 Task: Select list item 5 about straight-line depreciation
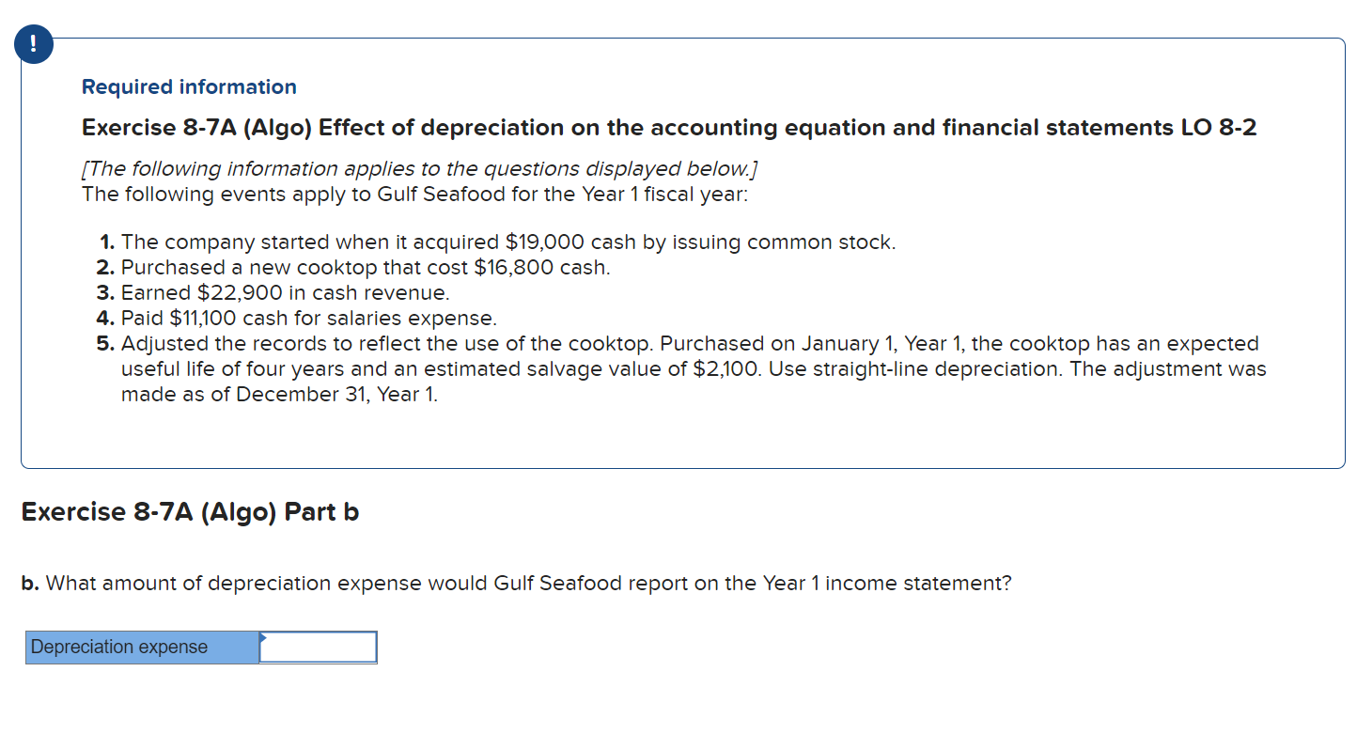click(x=686, y=368)
